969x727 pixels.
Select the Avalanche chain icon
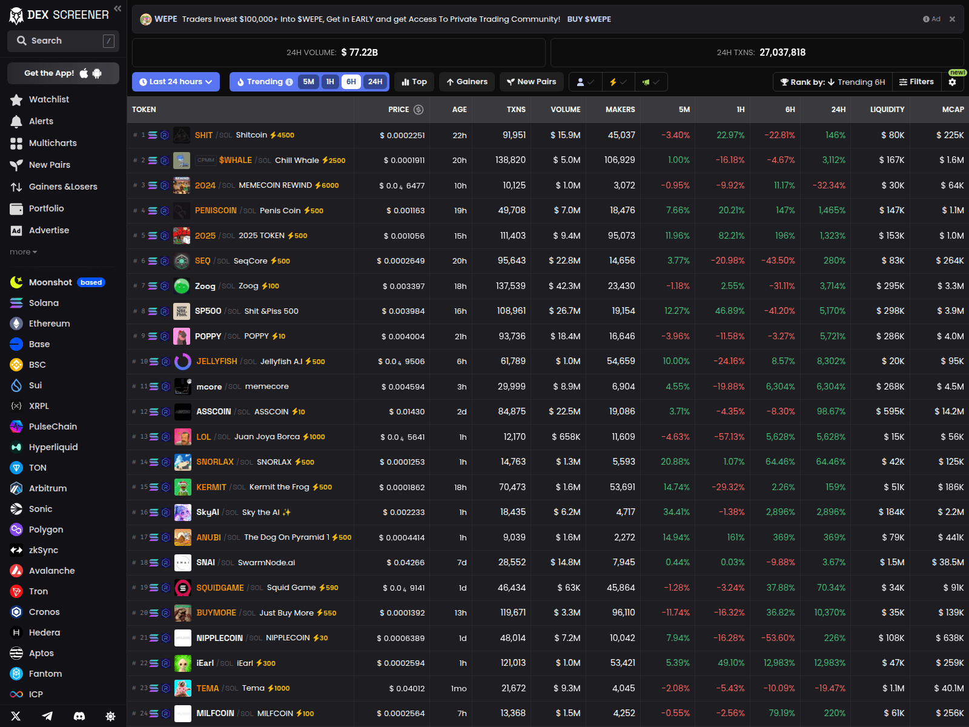(16, 571)
